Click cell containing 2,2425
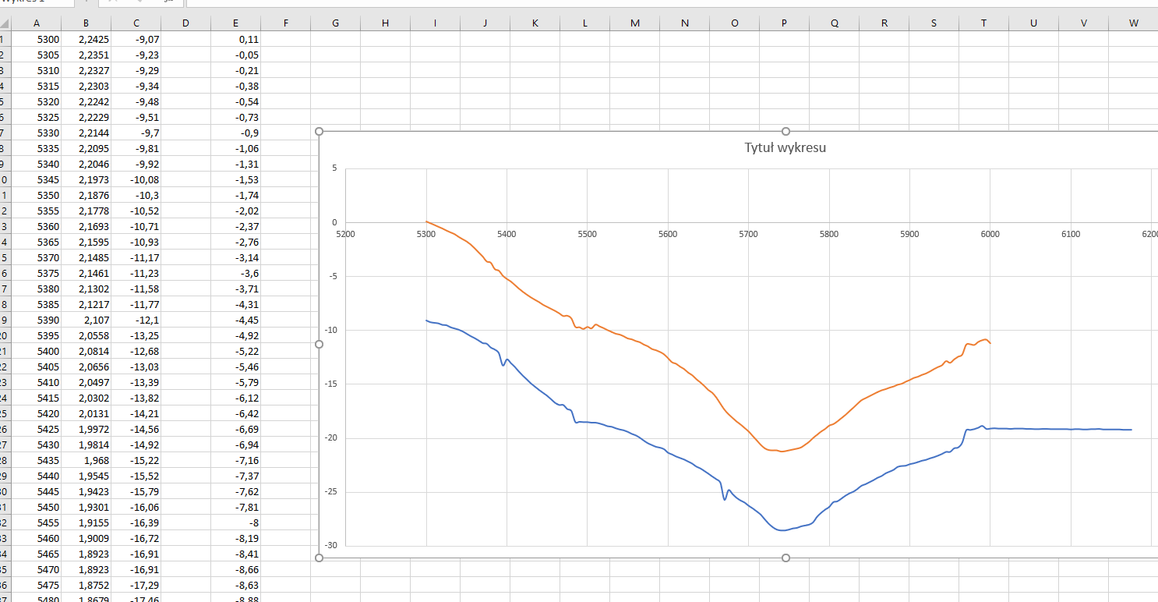1158x602 pixels. (x=86, y=39)
